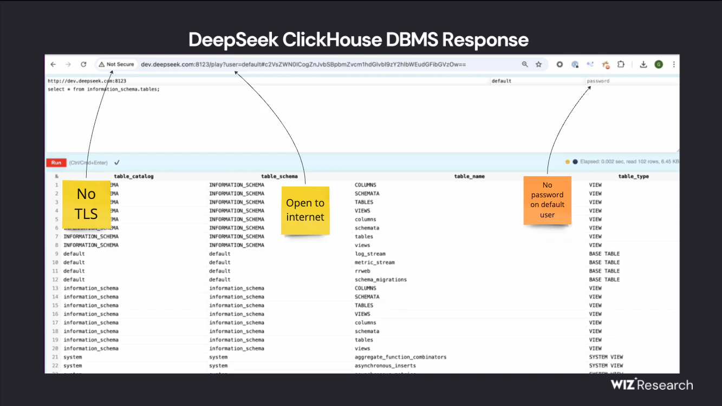Click the dev.deepseek.com address bar URL
Screen dimensions: 722x406
click(x=303, y=65)
